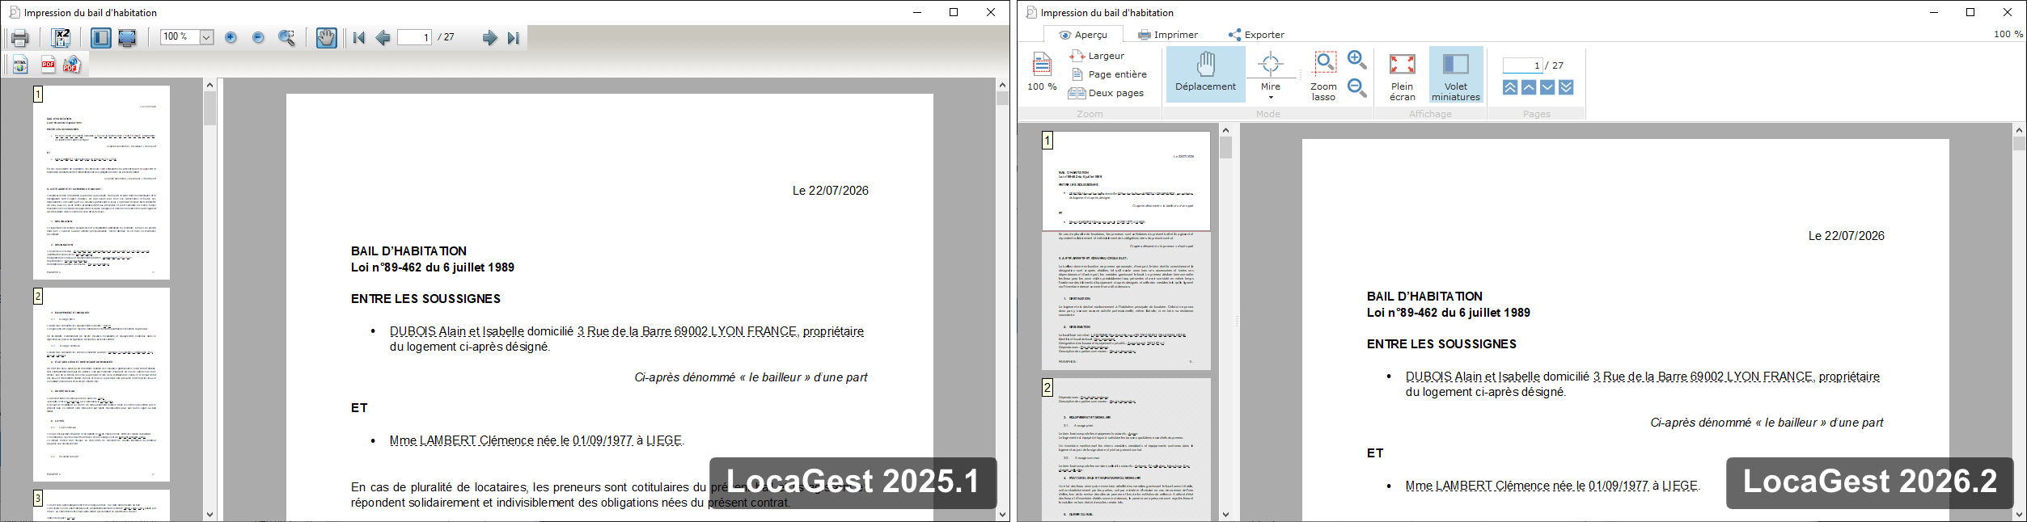Click the page number field in the ribbon
Image resolution: width=2027 pixels, height=522 pixels.
tap(1522, 65)
